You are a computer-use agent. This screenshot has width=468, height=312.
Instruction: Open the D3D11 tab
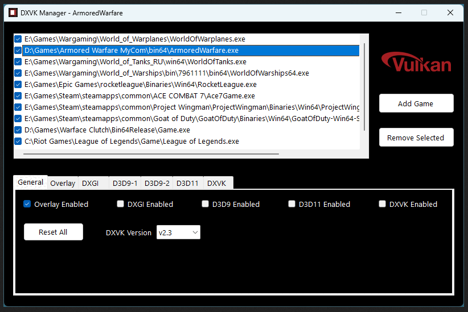tap(188, 183)
